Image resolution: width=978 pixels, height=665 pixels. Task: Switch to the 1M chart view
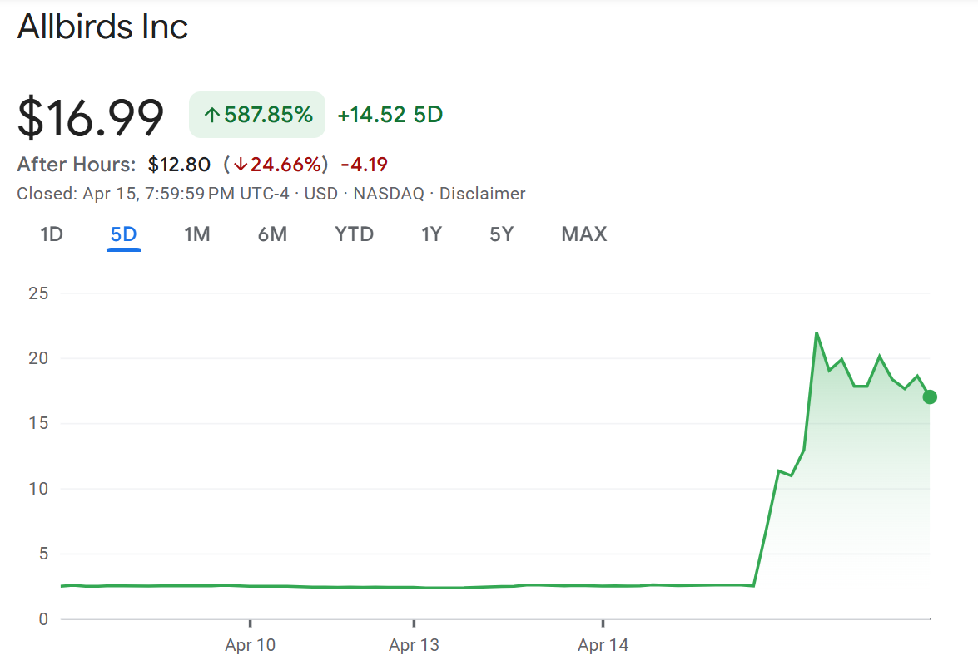[x=197, y=234]
